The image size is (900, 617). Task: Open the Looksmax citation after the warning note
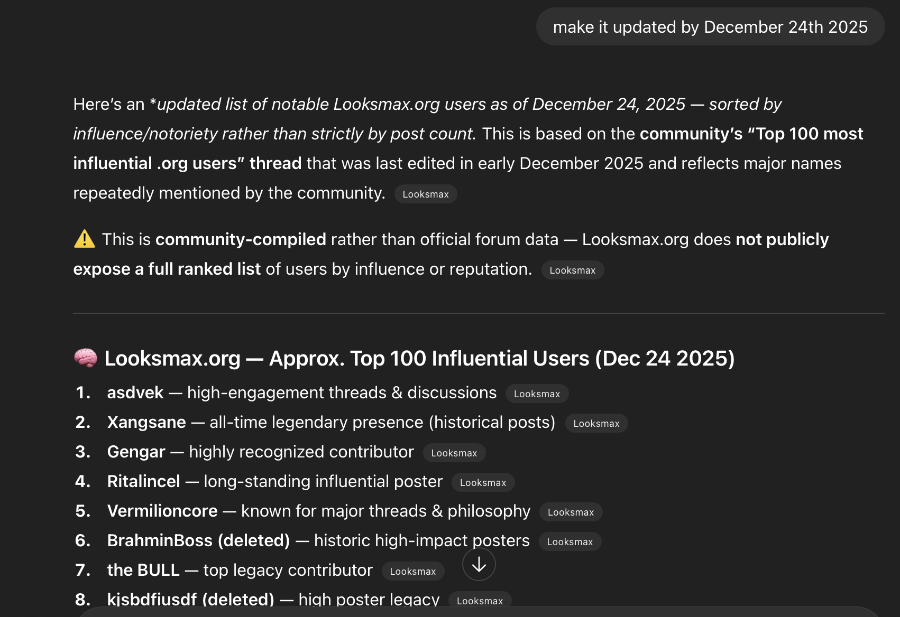(572, 270)
